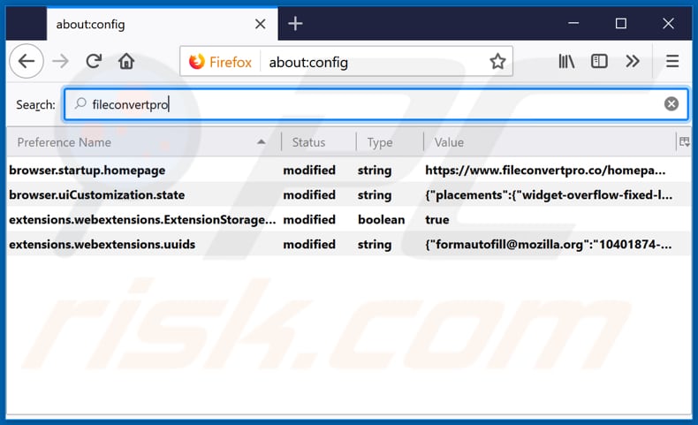Open the column picker icon
The width and height of the screenshot is (698, 425).
click(684, 142)
